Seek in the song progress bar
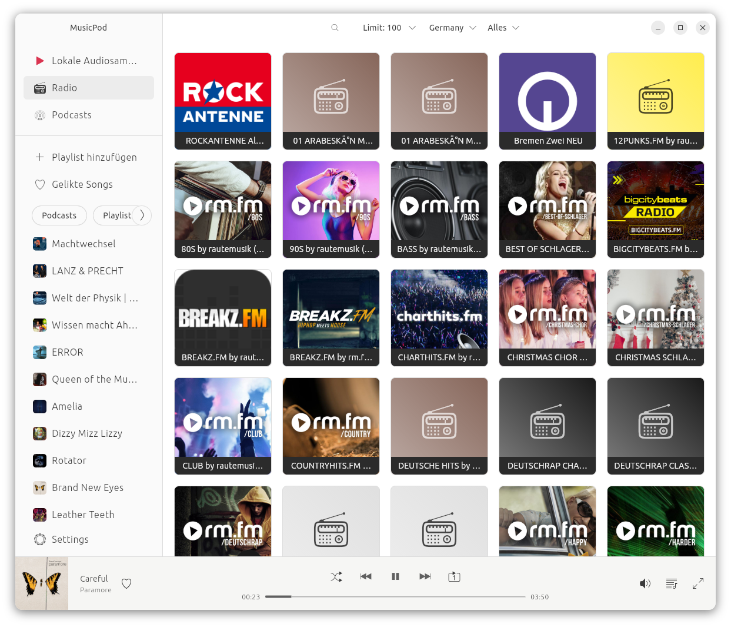Screen dimensions: 731x627 (x=395, y=596)
